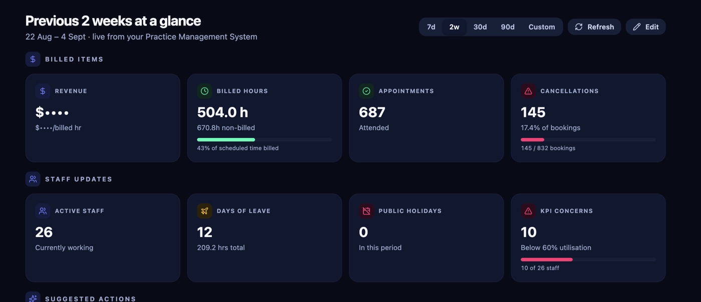Click the cancellations red progress bar
The width and height of the screenshot is (701, 302).
pos(588,139)
